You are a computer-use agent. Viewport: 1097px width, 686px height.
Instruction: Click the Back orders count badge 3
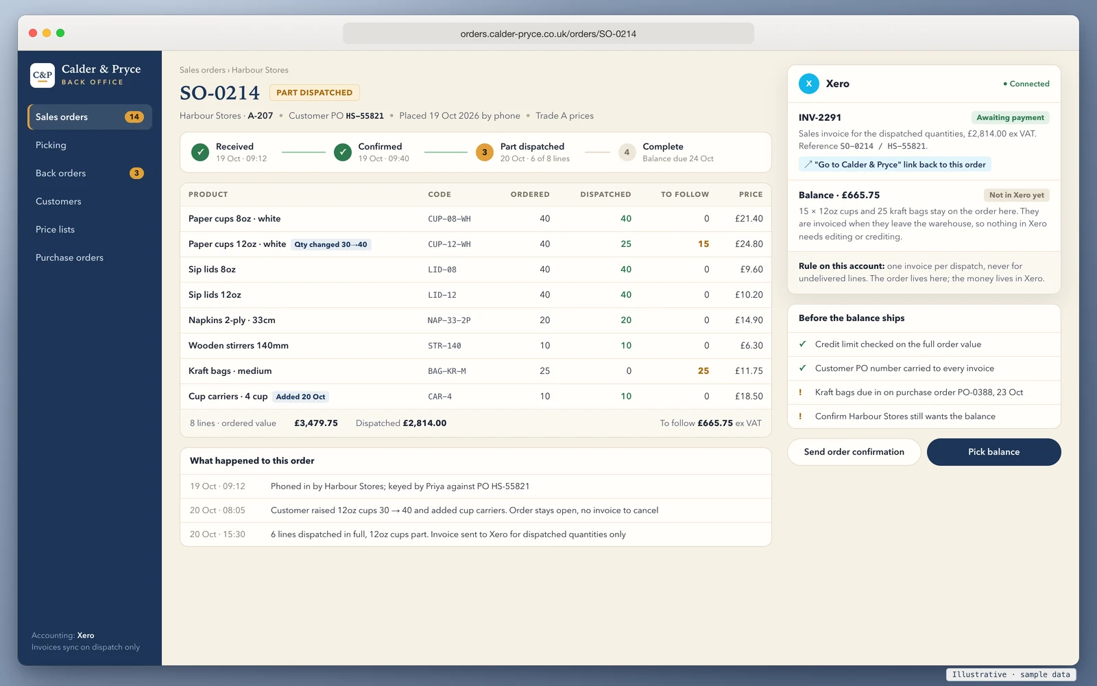click(136, 174)
